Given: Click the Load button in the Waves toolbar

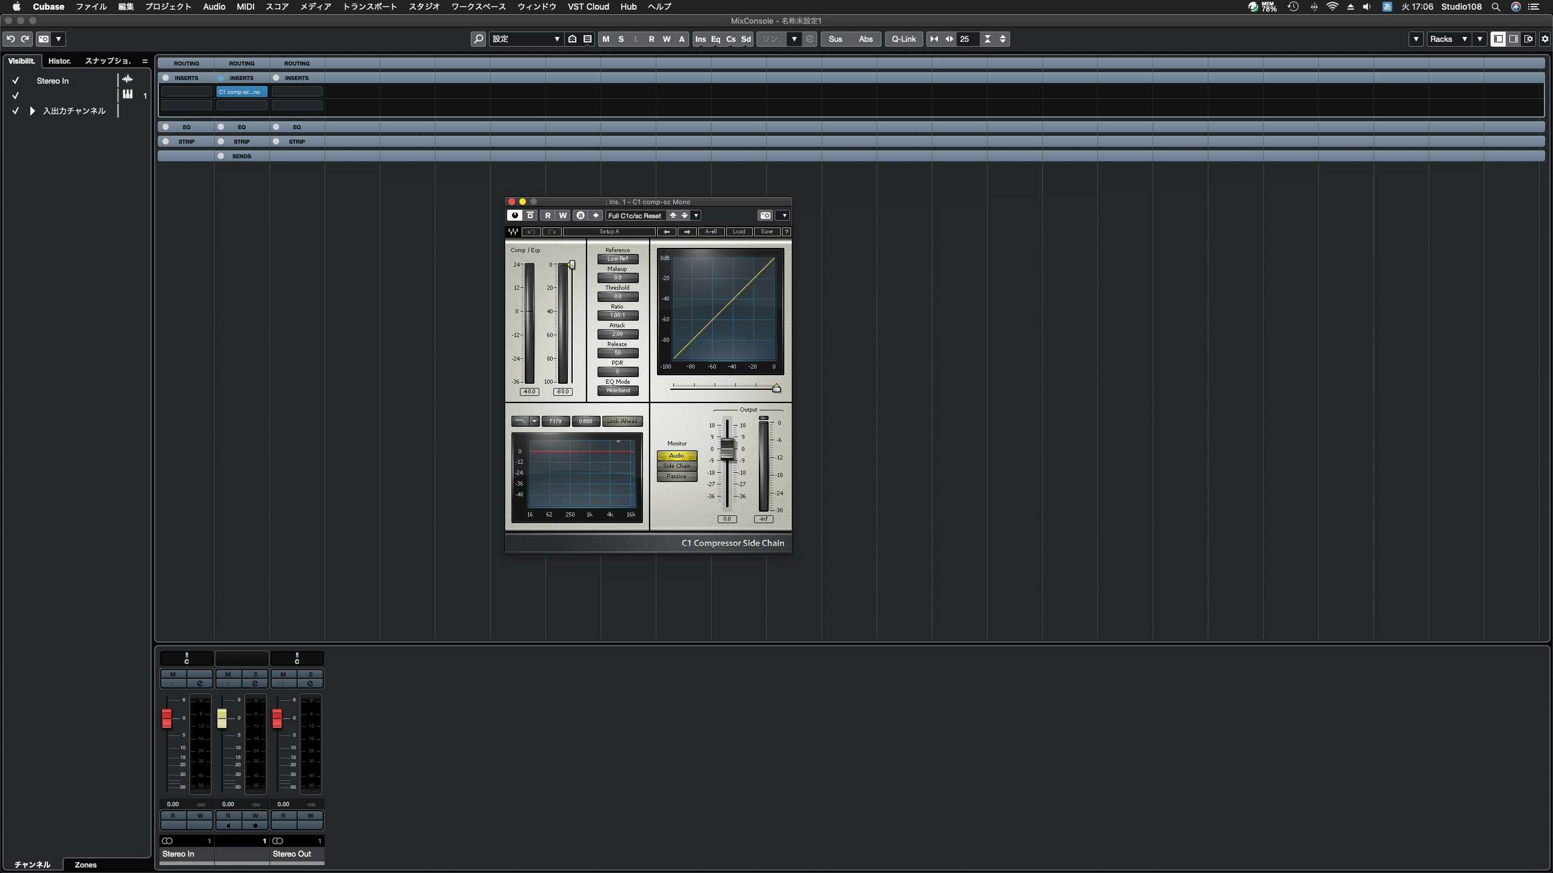Looking at the screenshot, I should pyautogui.click(x=738, y=232).
